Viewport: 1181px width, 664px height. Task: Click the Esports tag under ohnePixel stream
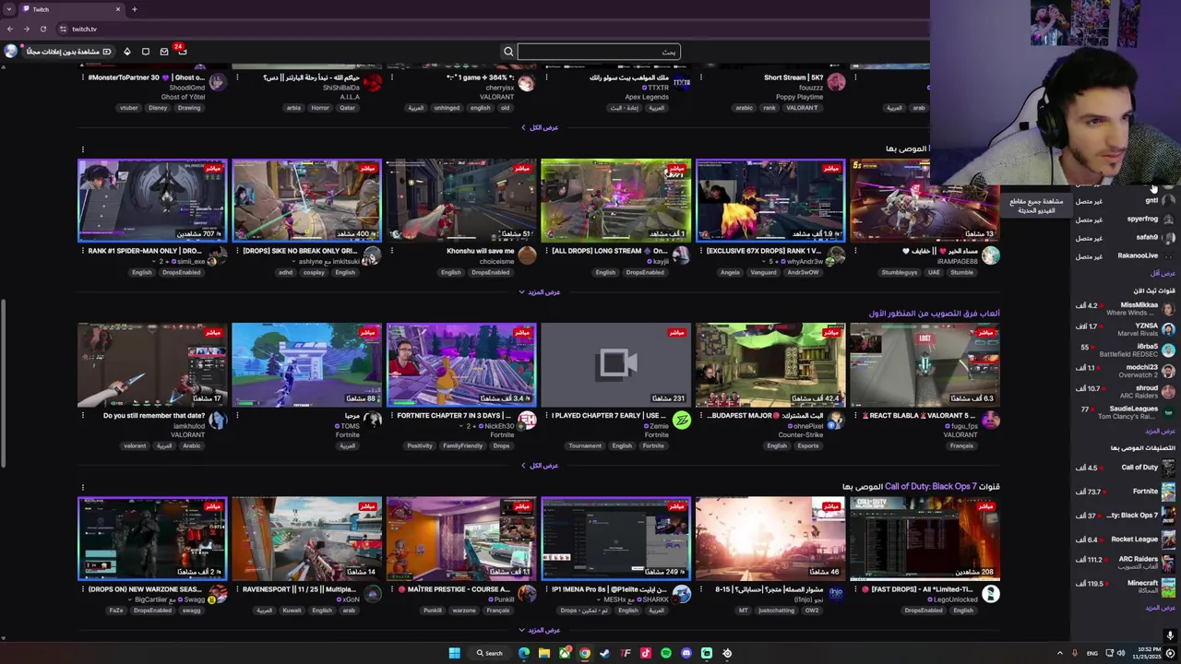coord(807,446)
